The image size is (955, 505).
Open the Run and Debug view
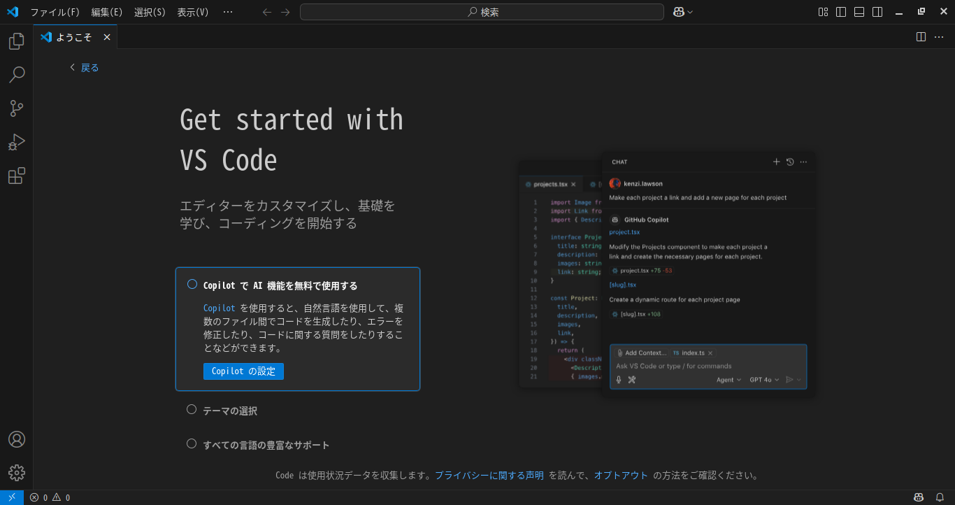[16, 142]
